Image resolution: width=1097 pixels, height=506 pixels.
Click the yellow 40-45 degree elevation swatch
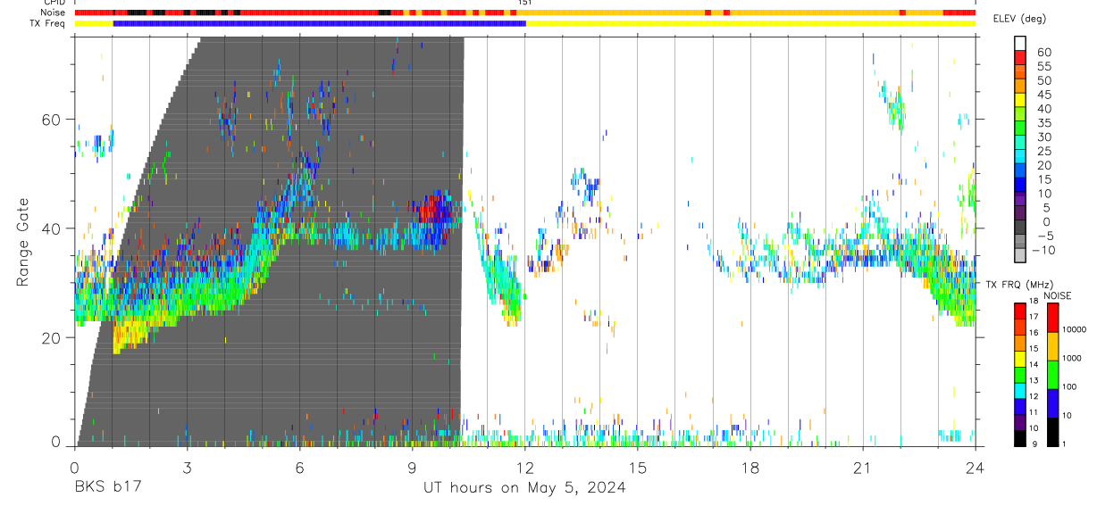coord(1020,100)
